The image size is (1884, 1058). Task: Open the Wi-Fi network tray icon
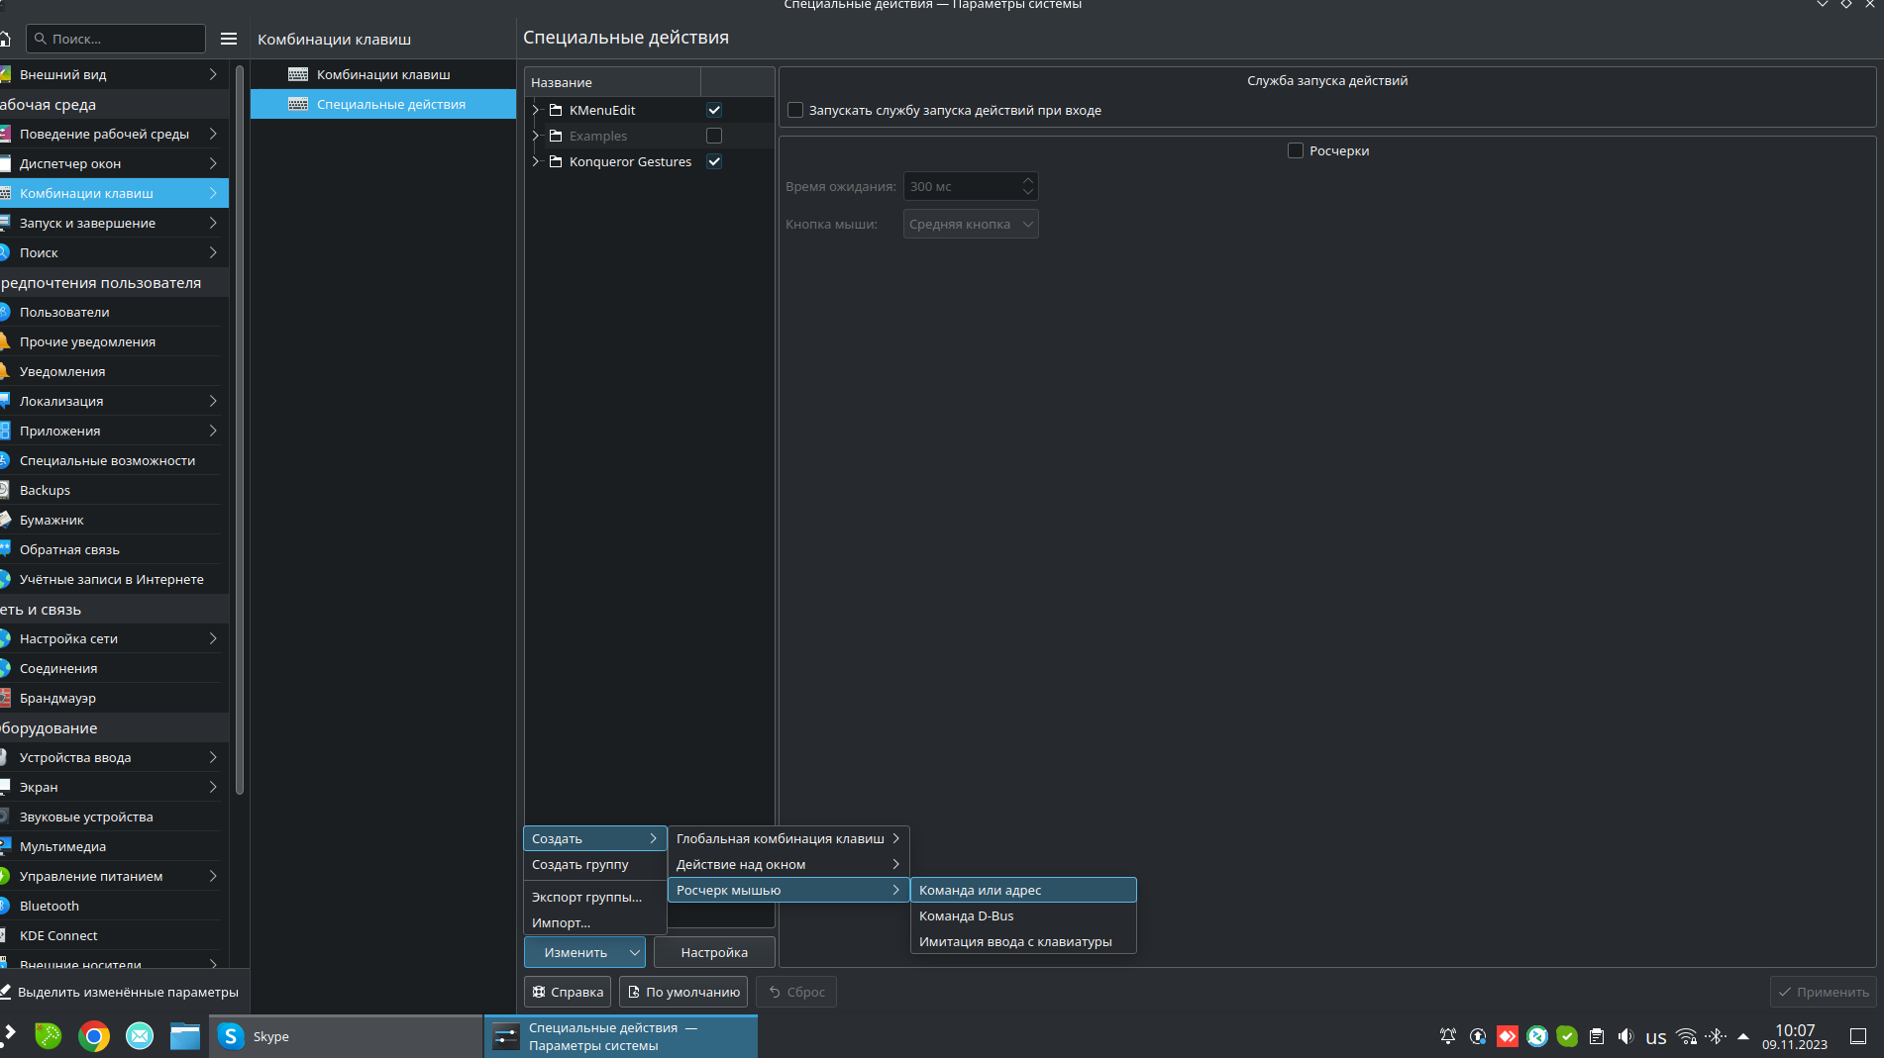point(1686,1036)
